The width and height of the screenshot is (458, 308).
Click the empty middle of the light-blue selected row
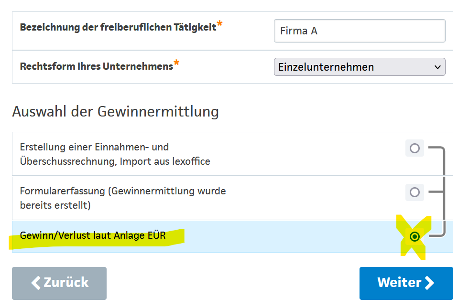coord(287,236)
